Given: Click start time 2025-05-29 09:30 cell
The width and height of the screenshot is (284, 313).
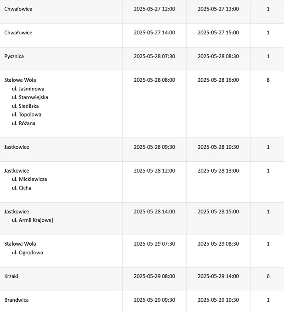Looking at the screenshot, I should pos(154,300).
